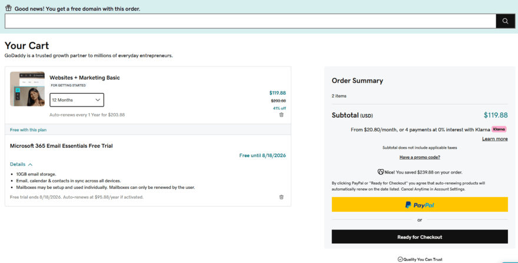Click Ready for Checkout

420,237
